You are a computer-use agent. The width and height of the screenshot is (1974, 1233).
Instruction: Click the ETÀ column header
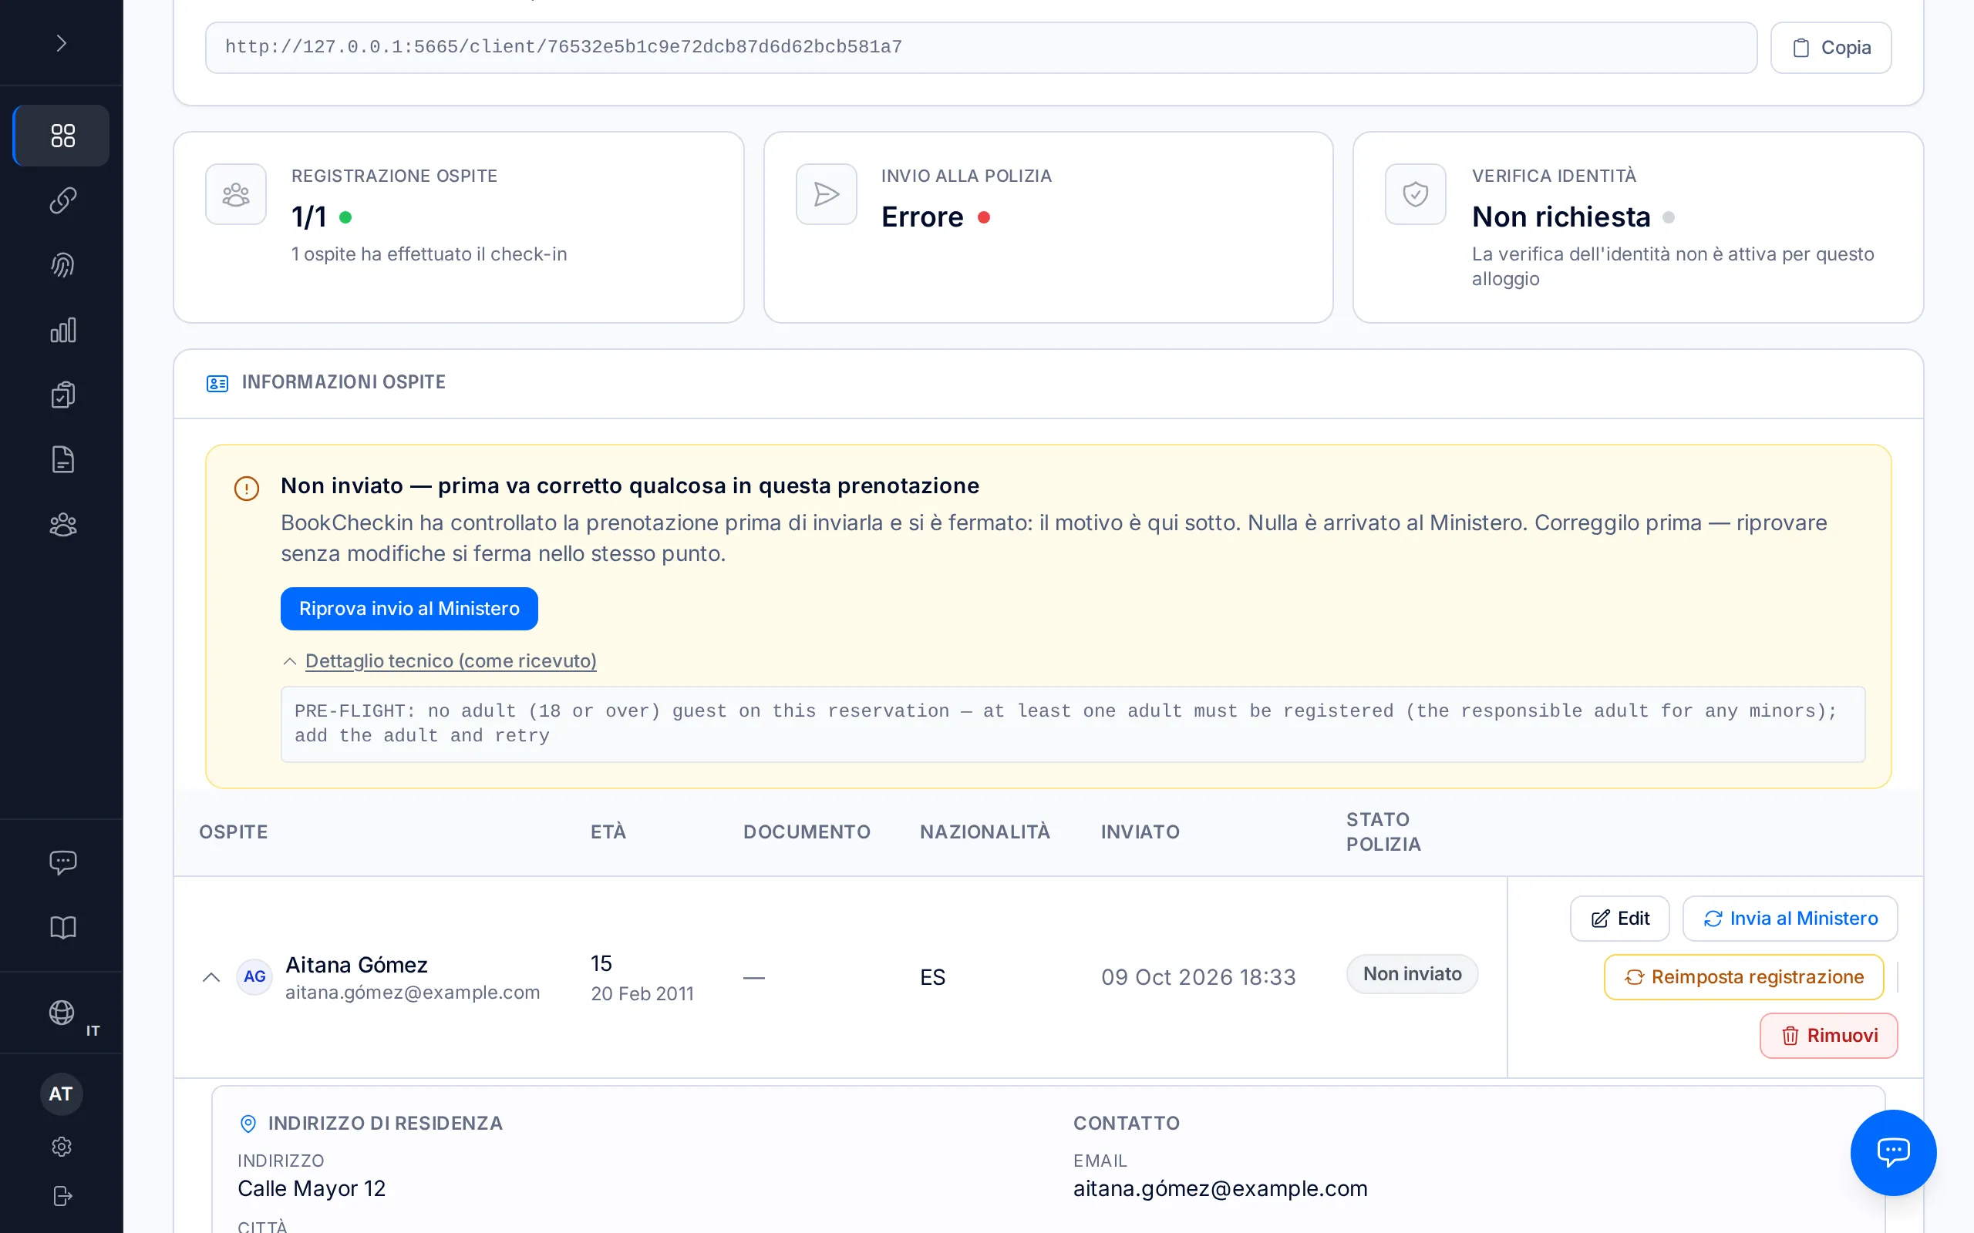click(608, 832)
